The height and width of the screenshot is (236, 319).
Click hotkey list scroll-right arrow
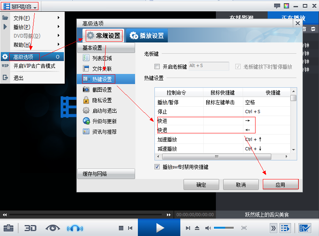(x=286, y=156)
